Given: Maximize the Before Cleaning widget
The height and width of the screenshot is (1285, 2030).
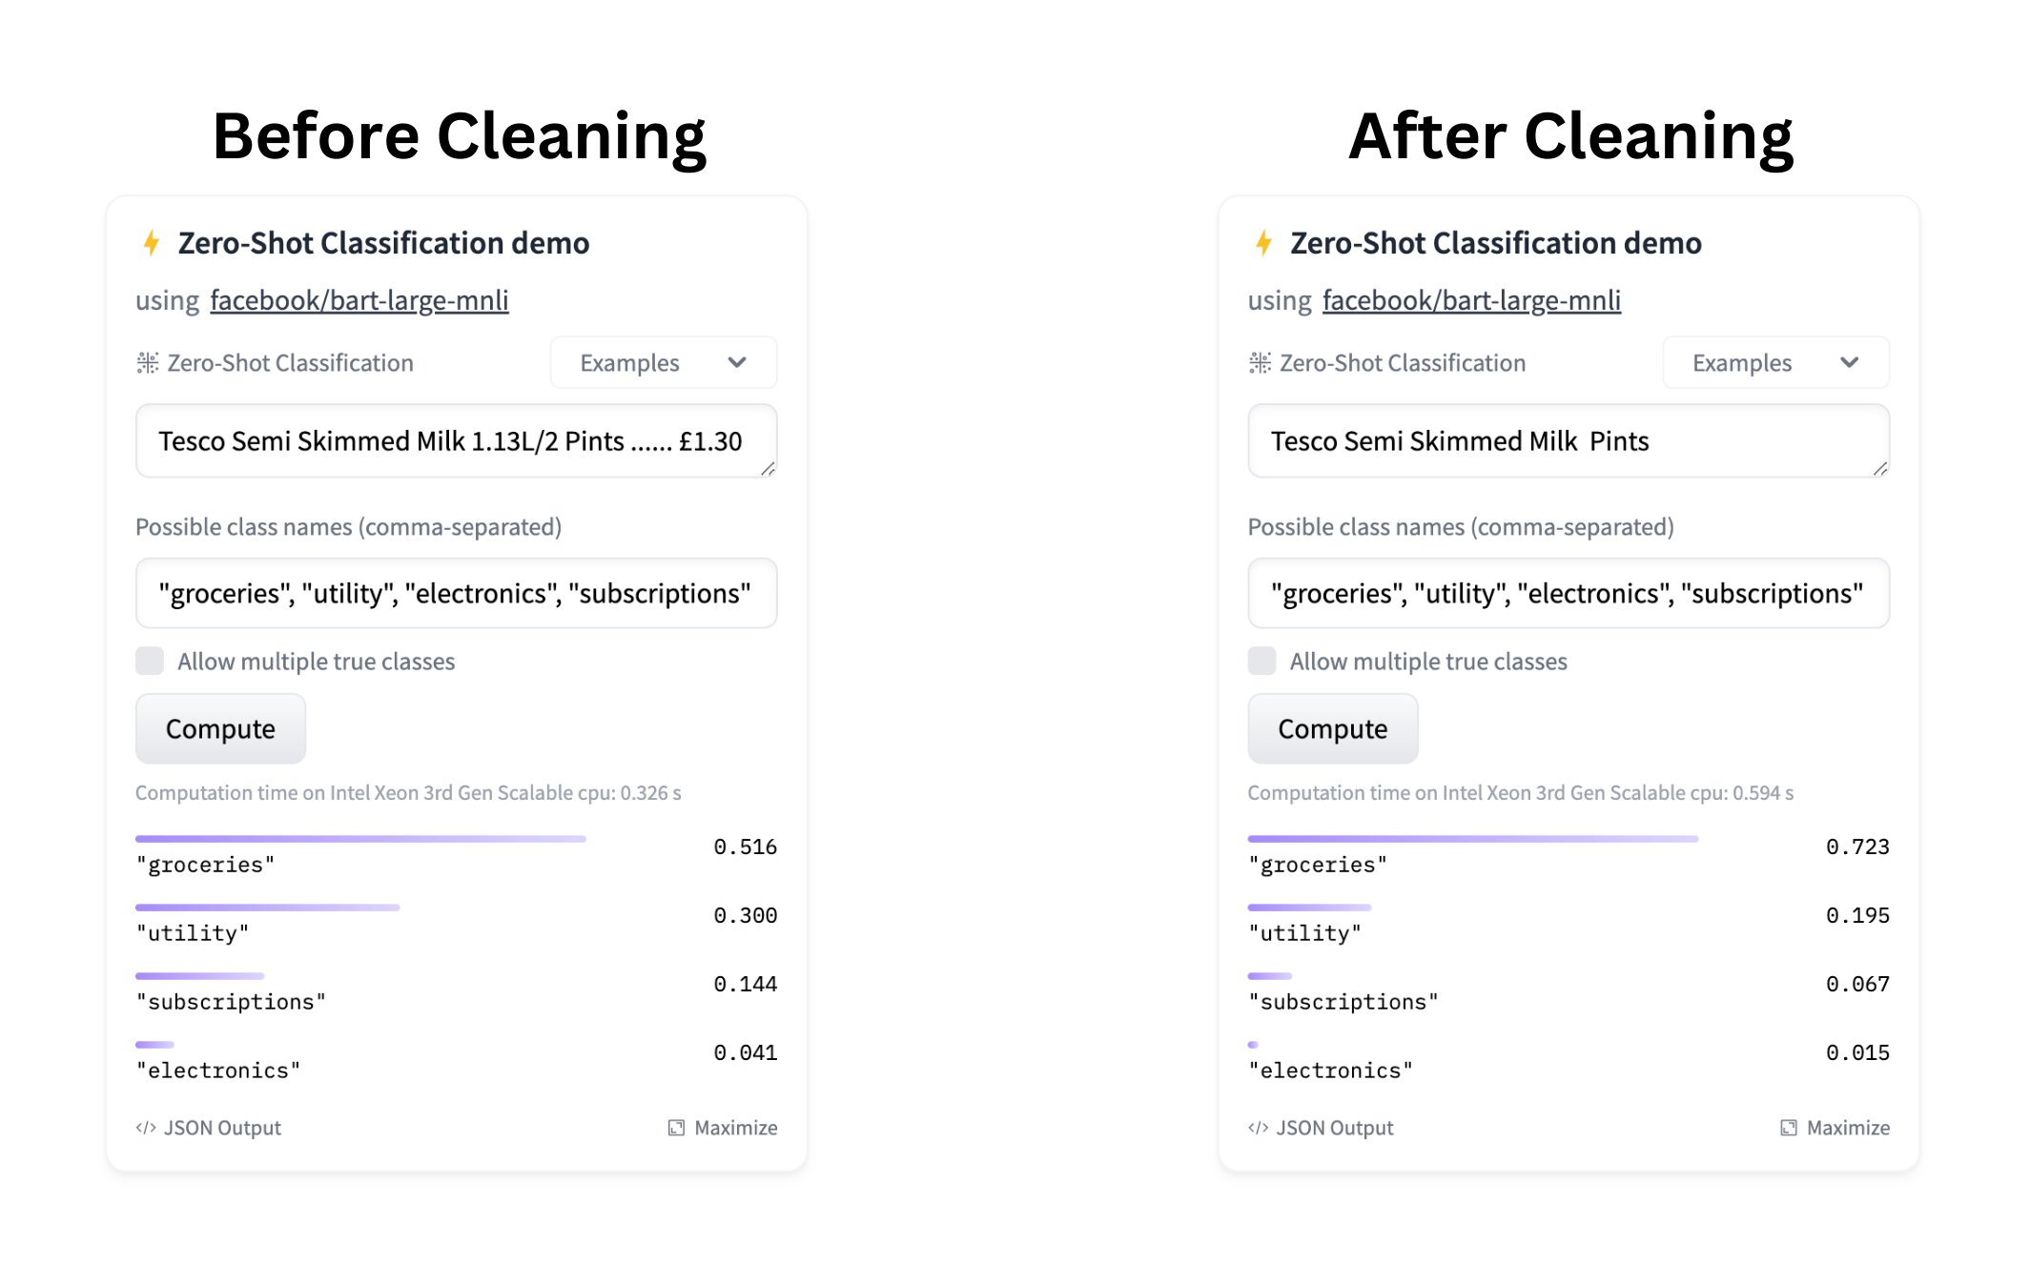Looking at the screenshot, I should [x=723, y=1128].
